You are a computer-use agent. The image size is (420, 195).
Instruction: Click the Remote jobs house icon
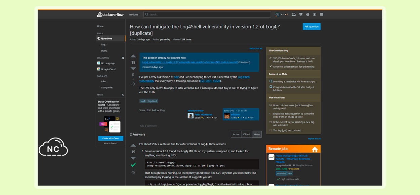(x=315, y=149)
